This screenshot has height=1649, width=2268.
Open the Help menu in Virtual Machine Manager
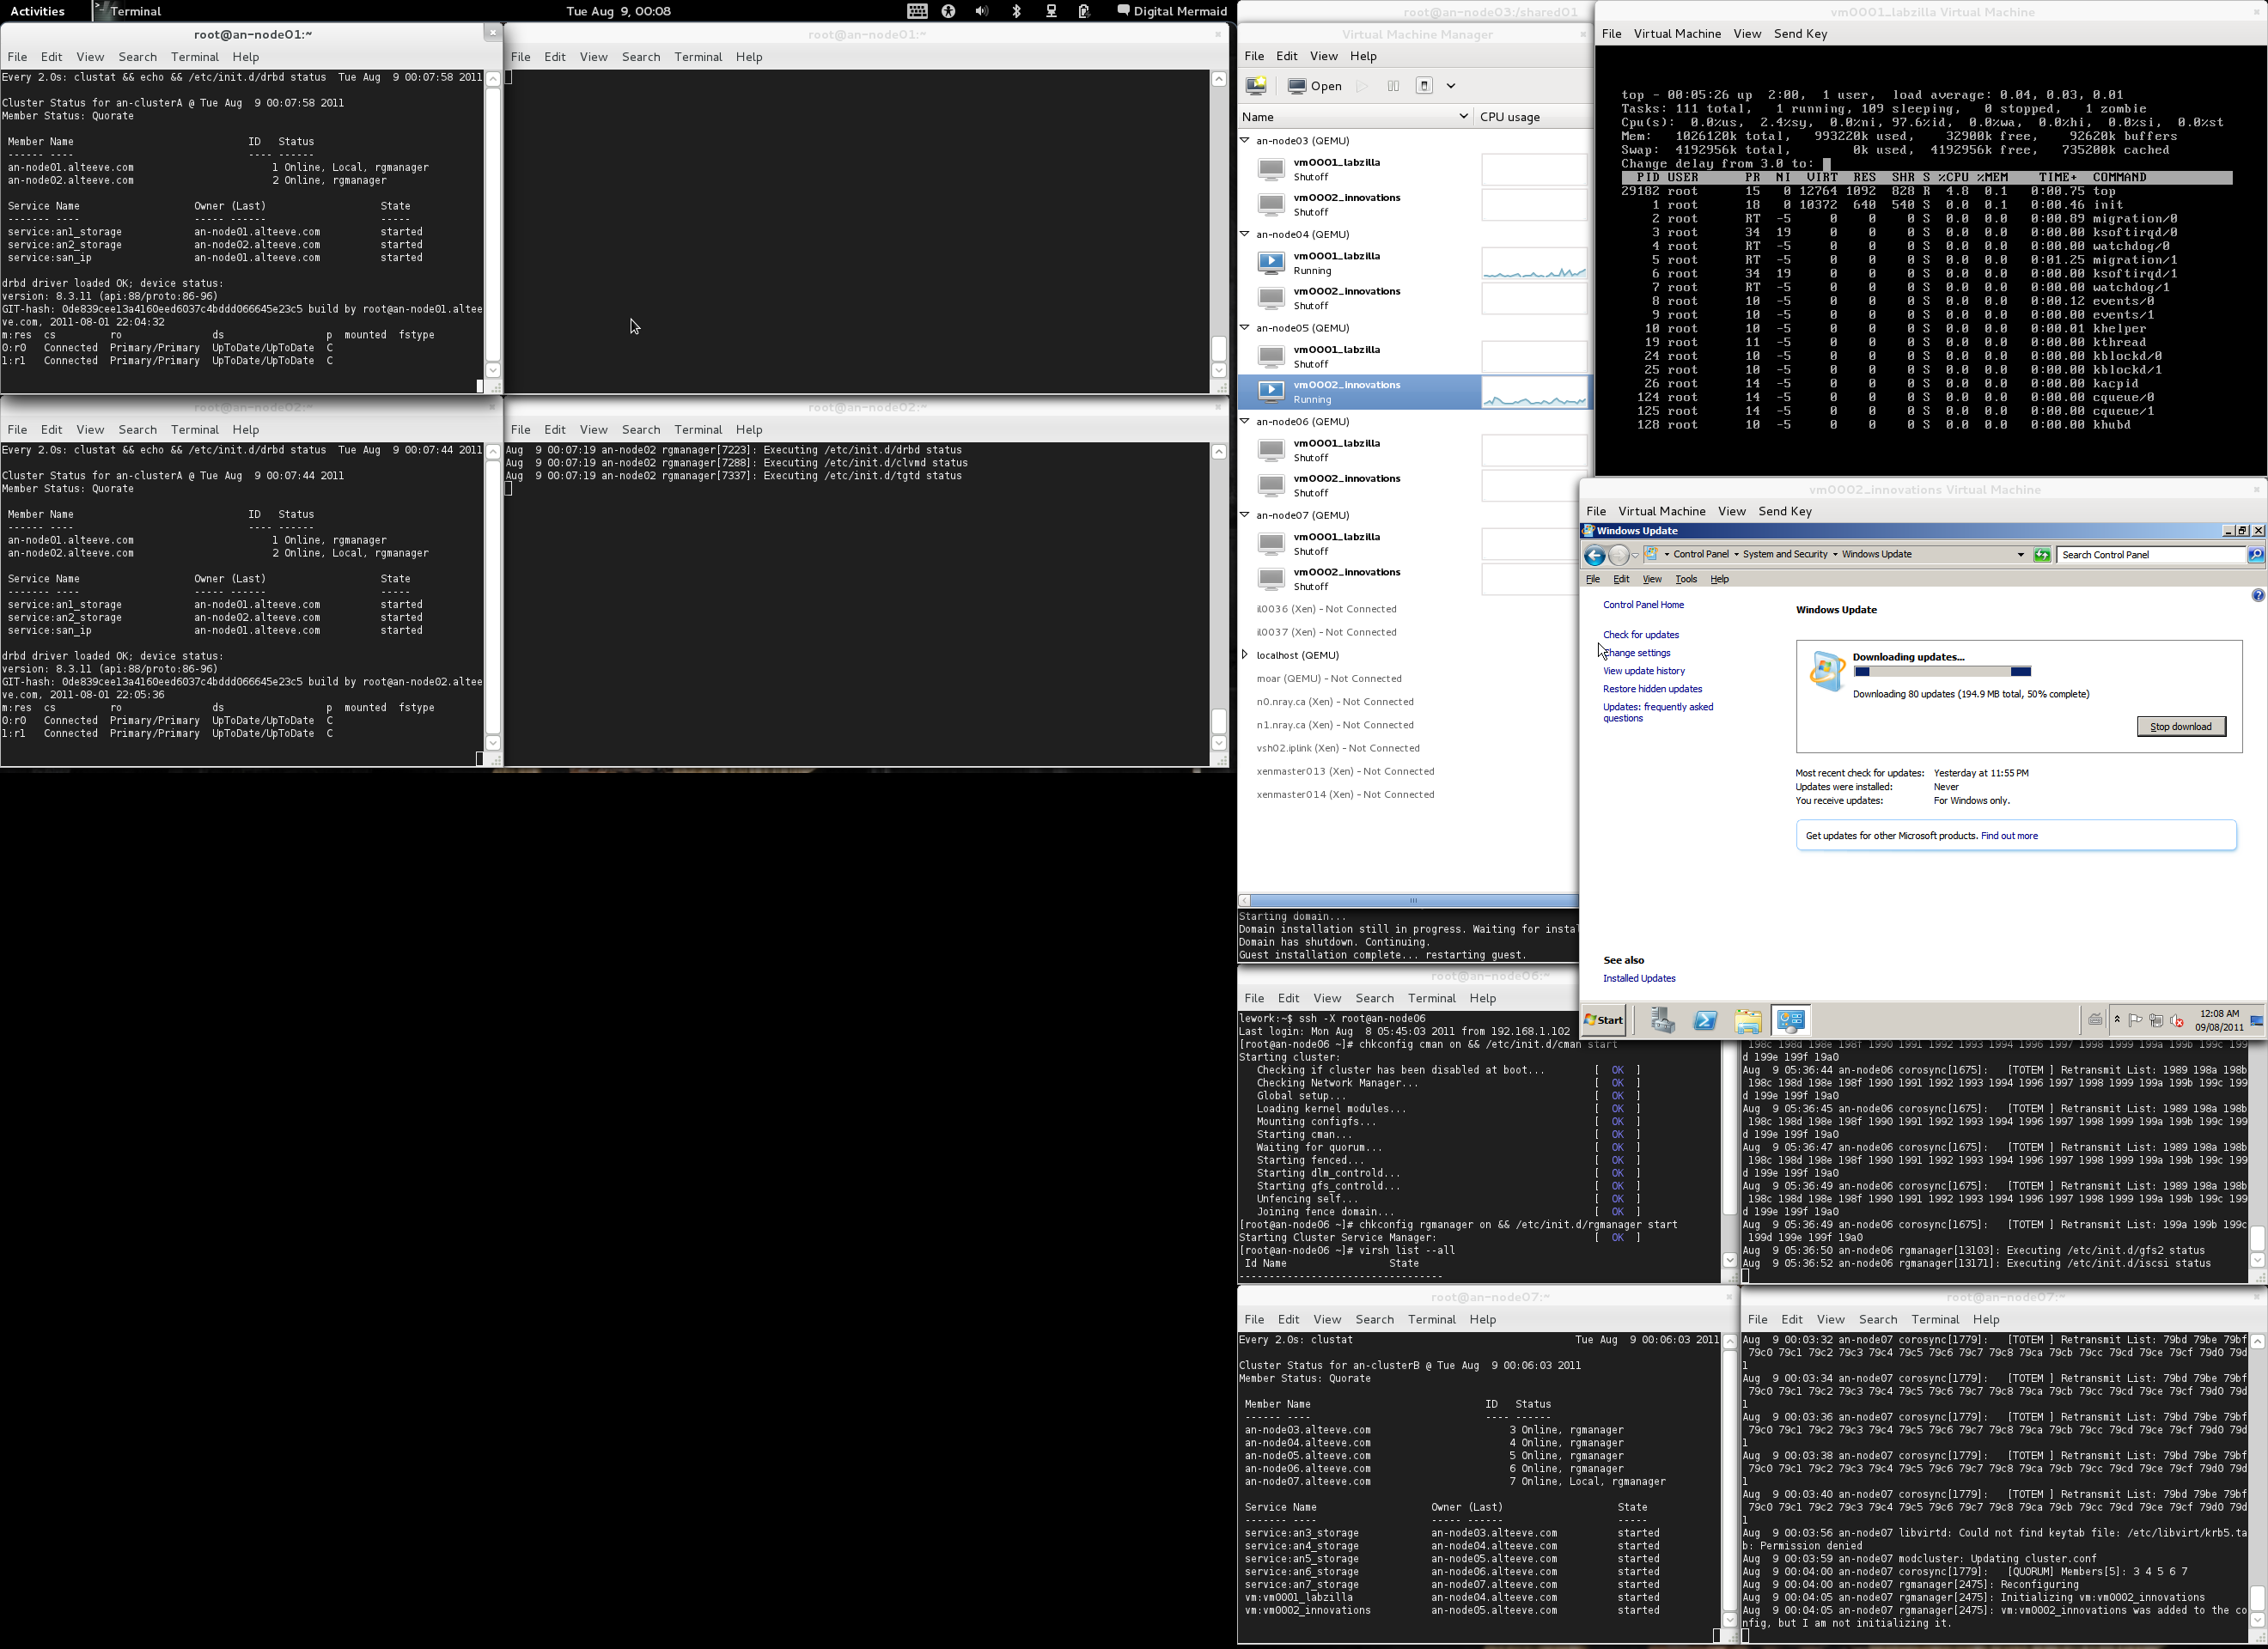(1363, 56)
